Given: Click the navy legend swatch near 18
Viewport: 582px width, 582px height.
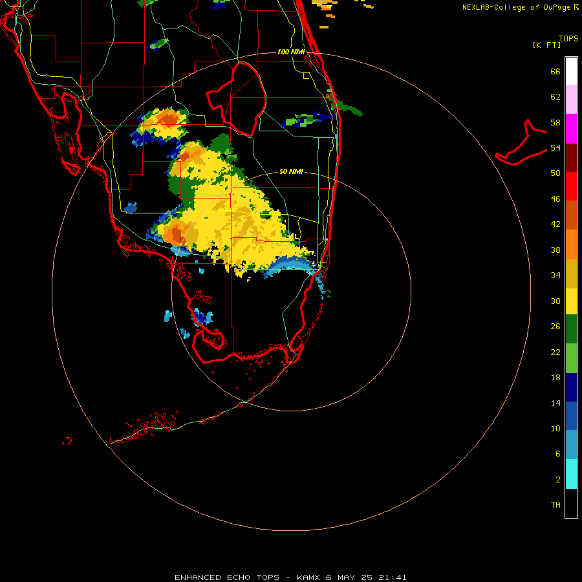Looking at the screenshot, I should [571, 387].
